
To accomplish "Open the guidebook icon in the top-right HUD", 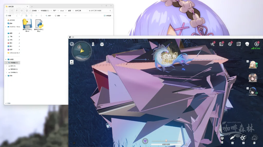I will point(221,44).
